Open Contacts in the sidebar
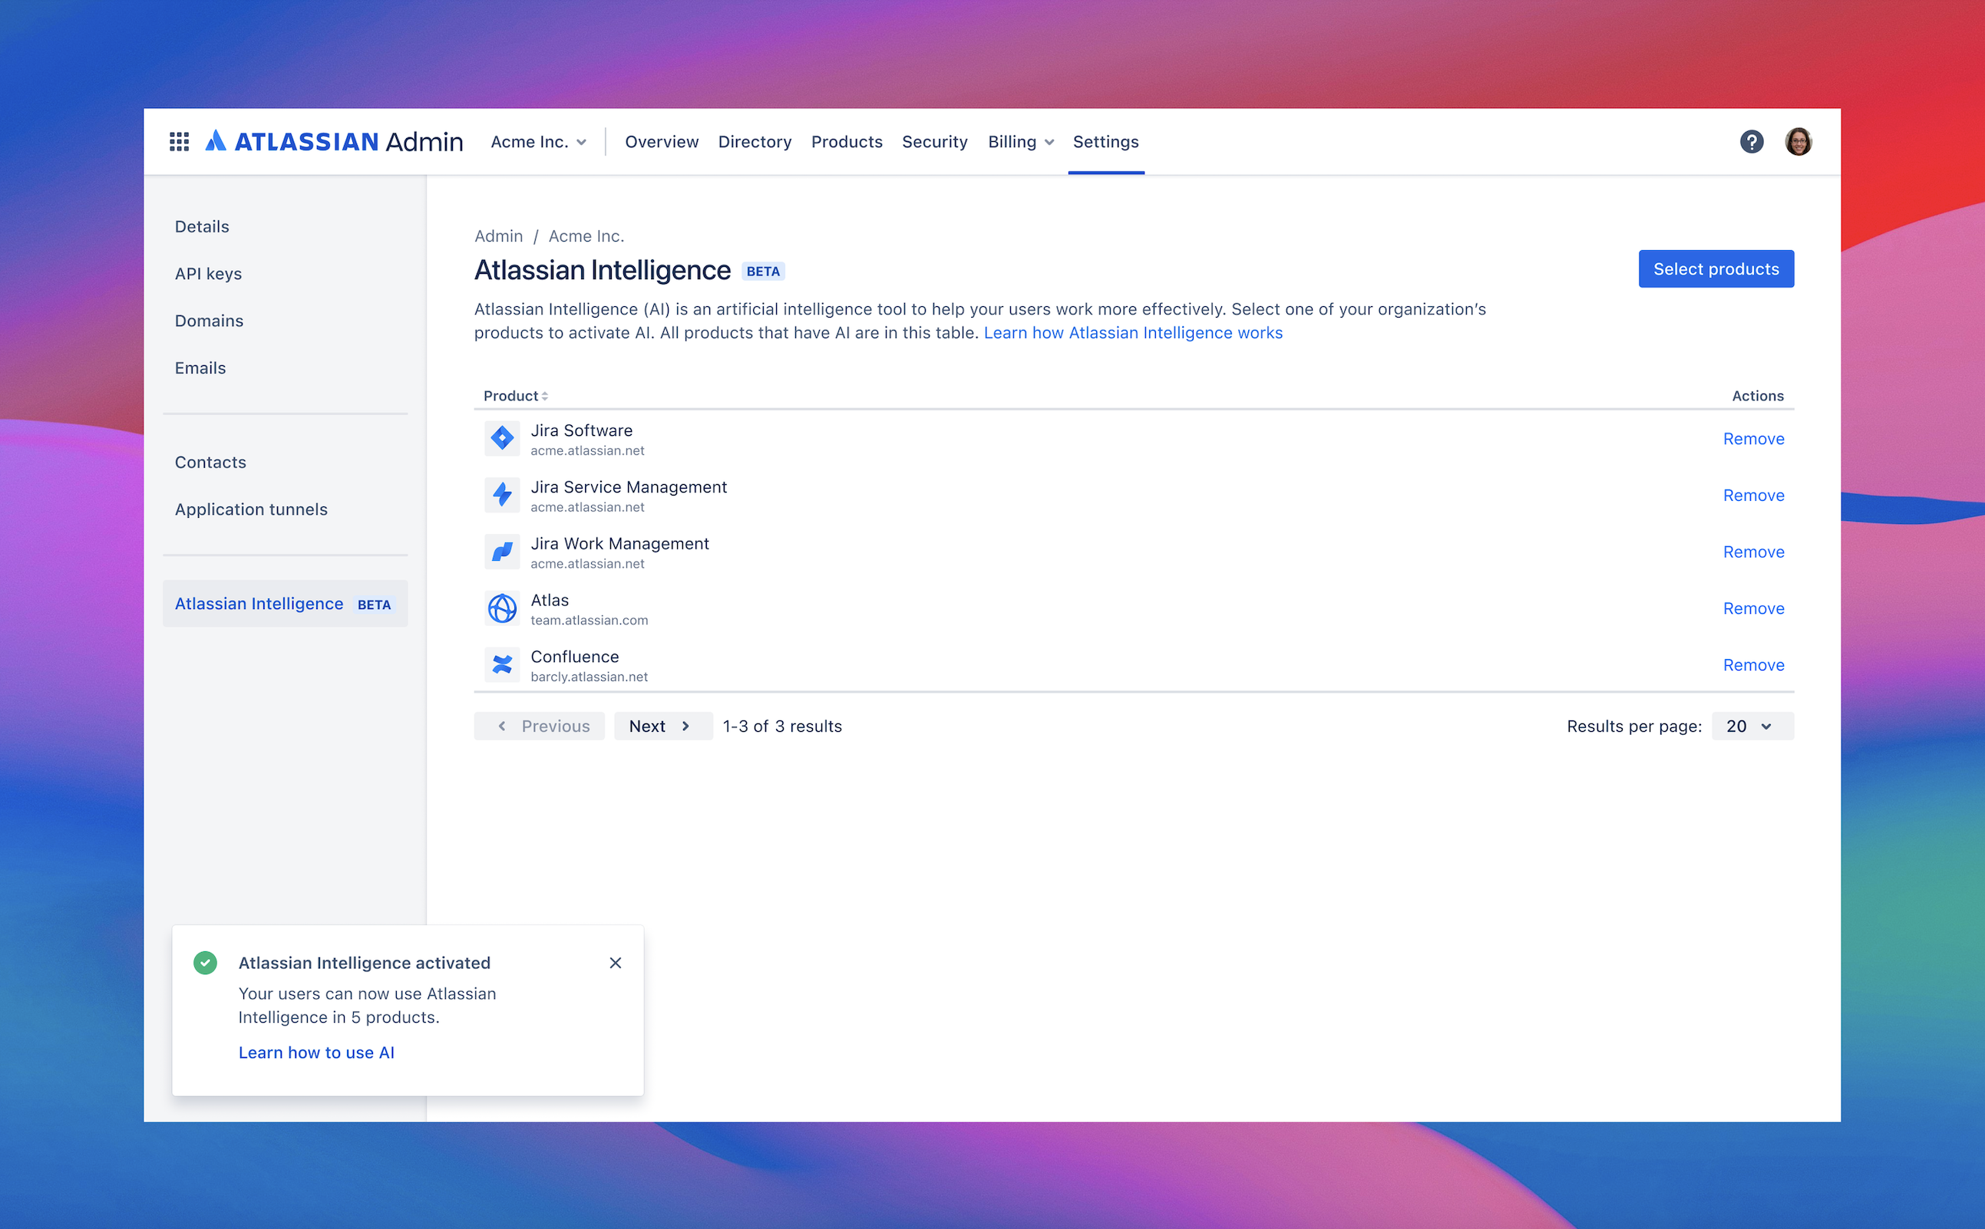This screenshot has height=1229, width=1985. click(210, 463)
